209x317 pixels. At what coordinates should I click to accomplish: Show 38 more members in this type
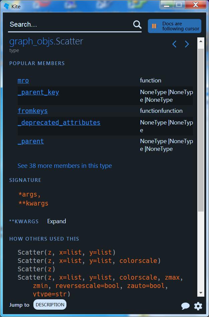click(64, 166)
